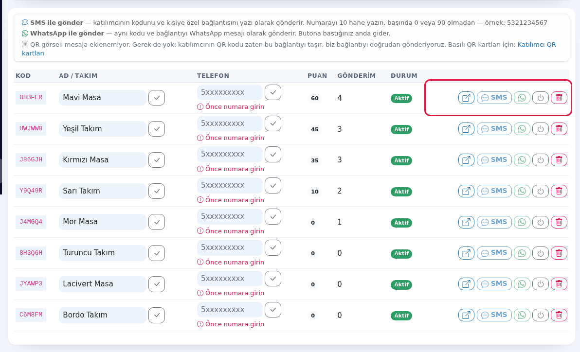Image resolution: width=580 pixels, height=352 pixels.
Task: Send an SMS to Mavi Masa
Action: 494,98
